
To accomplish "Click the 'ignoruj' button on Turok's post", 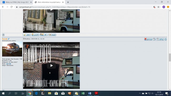I will click(x=148, y=39).
